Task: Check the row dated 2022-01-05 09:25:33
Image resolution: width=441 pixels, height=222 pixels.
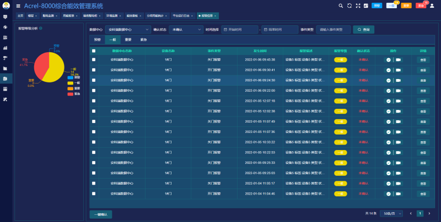Action: [94, 163]
